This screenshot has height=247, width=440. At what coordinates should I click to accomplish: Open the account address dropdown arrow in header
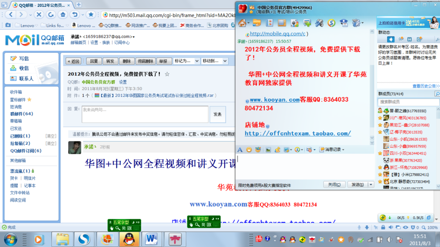(134, 37)
